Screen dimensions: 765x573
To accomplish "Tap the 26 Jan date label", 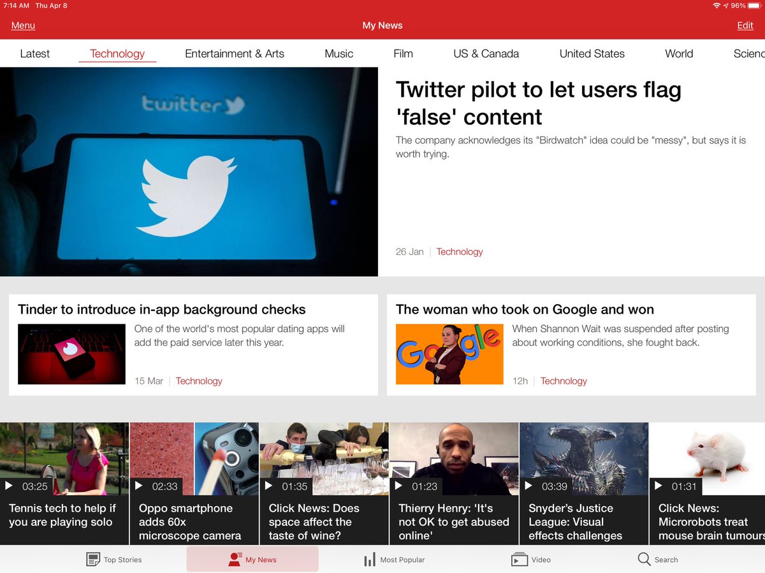I will (x=409, y=252).
